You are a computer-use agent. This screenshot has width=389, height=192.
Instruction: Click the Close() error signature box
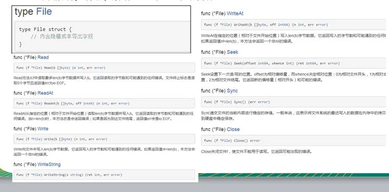[x=294, y=140]
